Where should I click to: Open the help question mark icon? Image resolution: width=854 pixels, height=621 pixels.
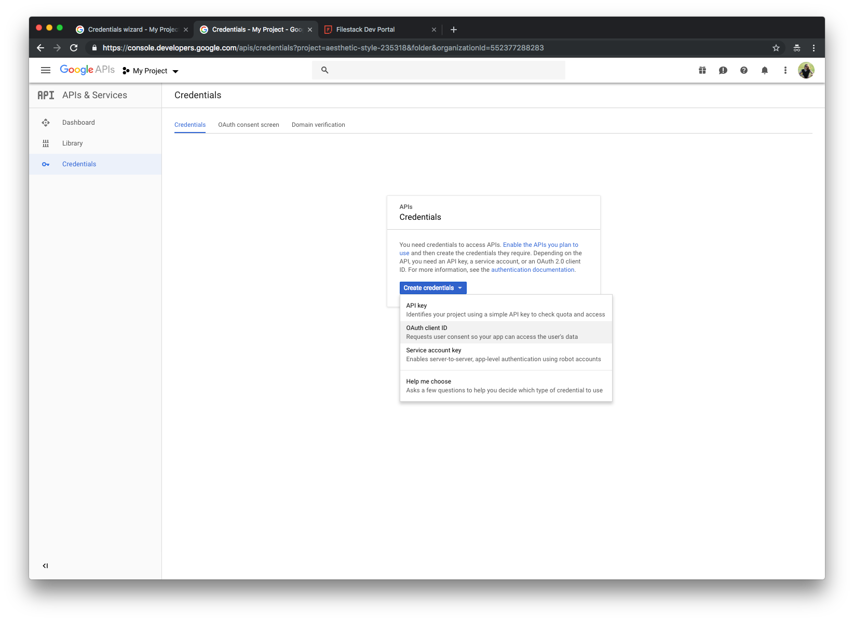tap(744, 70)
